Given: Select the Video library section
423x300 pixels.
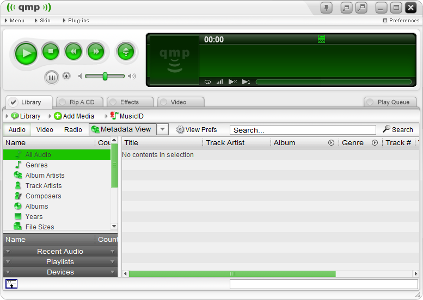Looking at the screenshot, I should point(45,129).
